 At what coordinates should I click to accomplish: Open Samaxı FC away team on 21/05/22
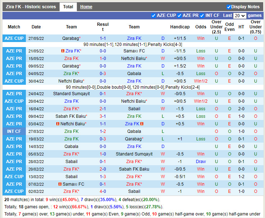tap(134, 51)
